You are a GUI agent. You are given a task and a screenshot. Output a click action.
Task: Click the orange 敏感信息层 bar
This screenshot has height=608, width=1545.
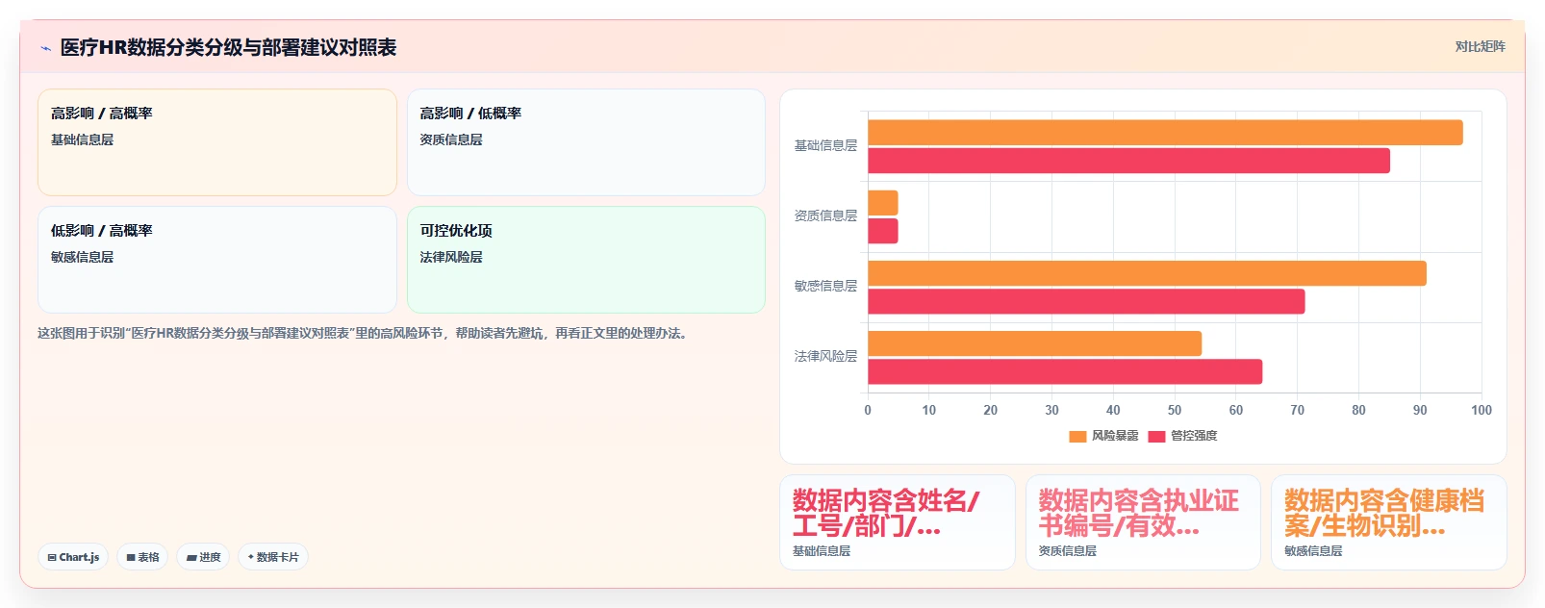coord(1147,273)
